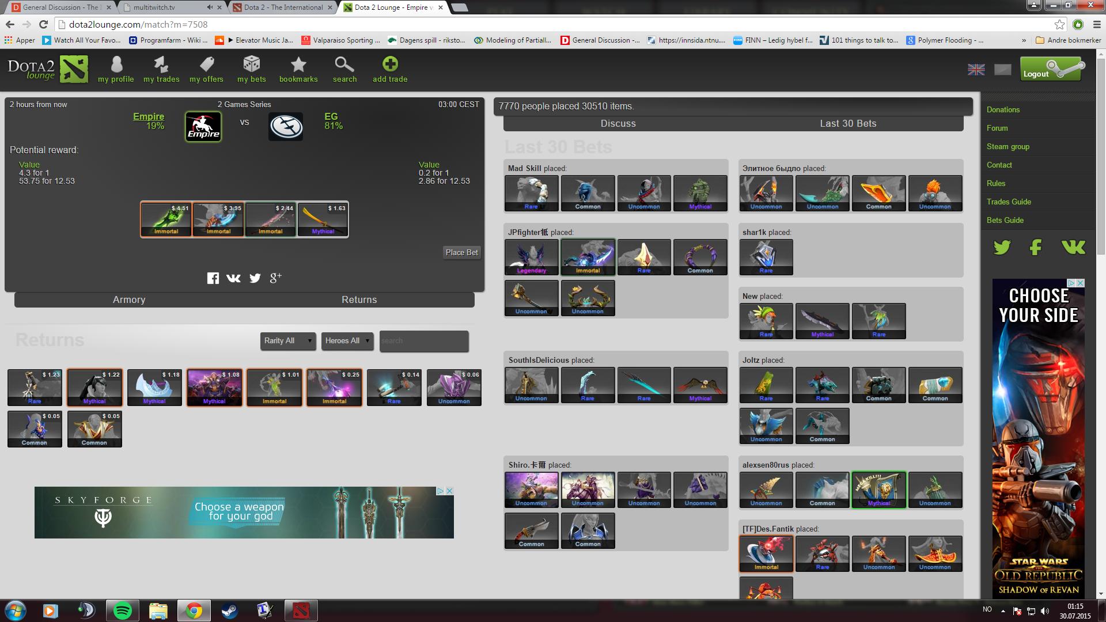Image resolution: width=1106 pixels, height=622 pixels.
Task: Select the $1.08 Mythical return item
Action: [214, 388]
